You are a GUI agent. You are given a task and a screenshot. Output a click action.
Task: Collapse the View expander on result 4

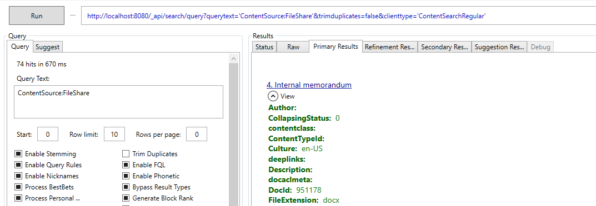[273, 96]
